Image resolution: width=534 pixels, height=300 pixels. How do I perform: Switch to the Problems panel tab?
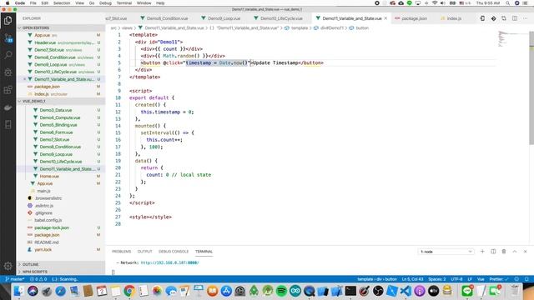coord(121,252)
